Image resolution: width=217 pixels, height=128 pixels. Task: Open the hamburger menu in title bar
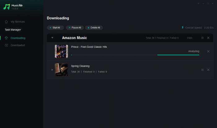click(x=198, y=4)
